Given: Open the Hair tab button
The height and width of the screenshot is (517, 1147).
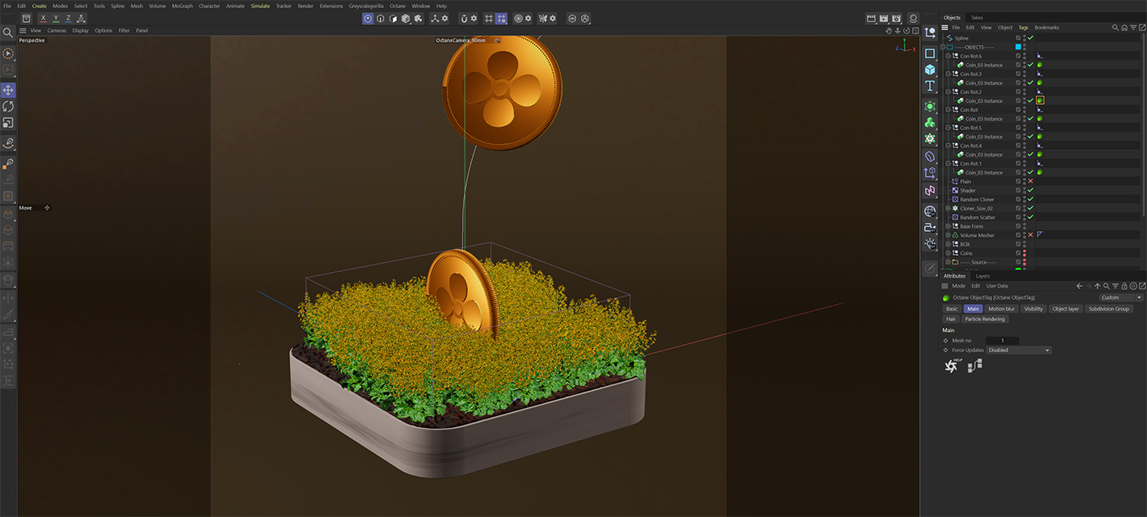Looking at the screenshot, I should [951, 319].
